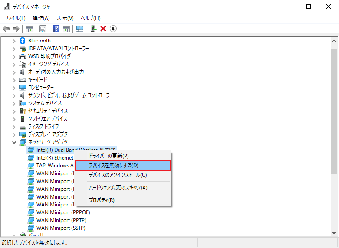Click the properties sheet toolbar icon
This screenshot has width=339, height=248.
tap(43, 29)
